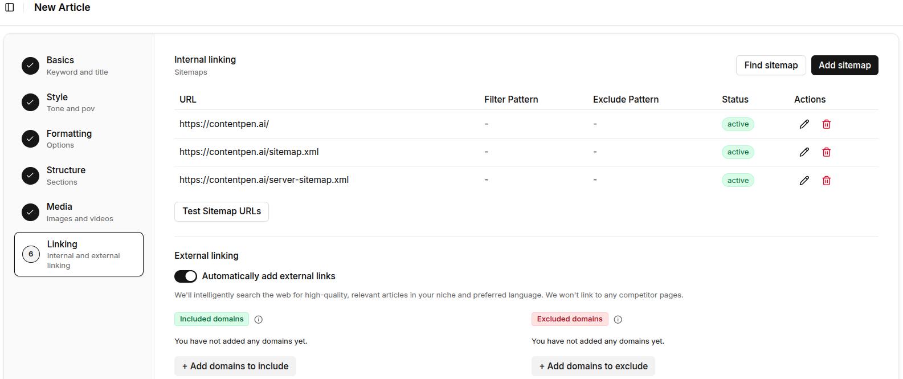Click the Find sitemap button

point(770,66)
